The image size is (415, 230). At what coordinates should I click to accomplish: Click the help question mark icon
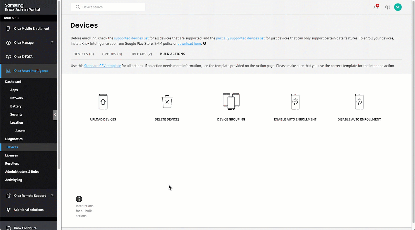[x=388, y=7]
